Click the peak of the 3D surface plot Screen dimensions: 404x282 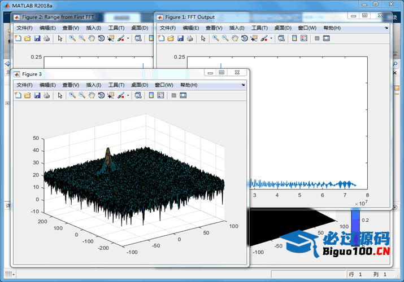(107, 150)
